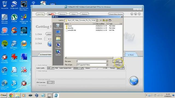Click Remove in MacX toolbar
This screenshot has width=175, height=98.
pos(62,14)
